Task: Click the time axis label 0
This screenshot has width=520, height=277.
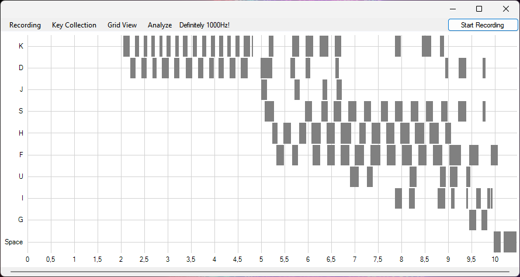Action: 27,259
